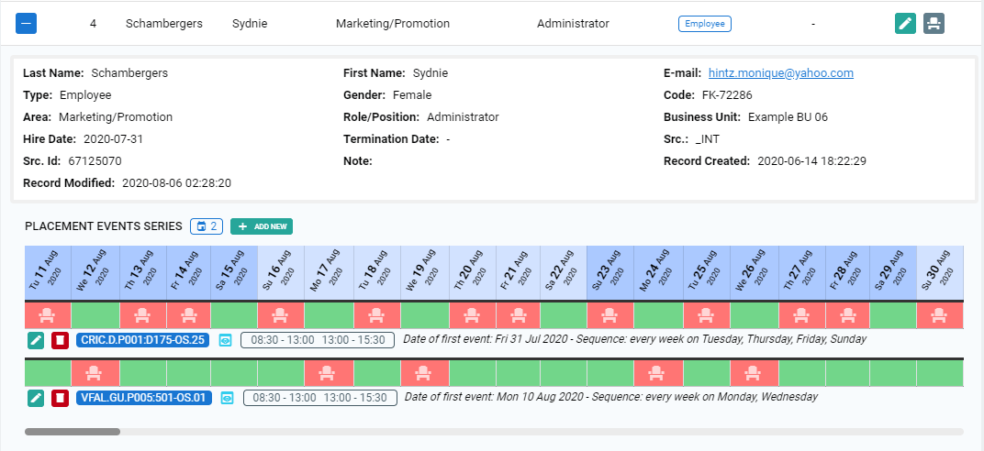Click Marketing/Promotion cell in top row
This screenshot has width=984, height=451.
tap(393, 24)
